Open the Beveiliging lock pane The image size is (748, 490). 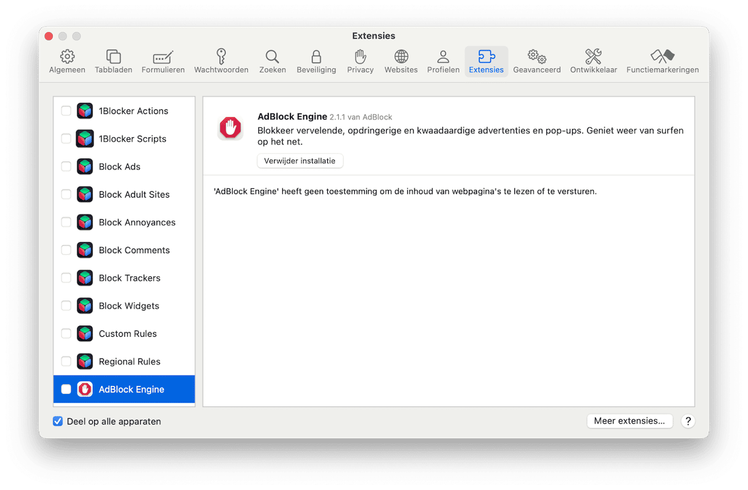click(316, 62)
